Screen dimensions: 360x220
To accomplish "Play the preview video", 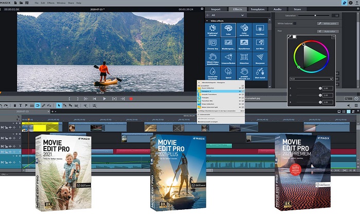I will point(104,99).
